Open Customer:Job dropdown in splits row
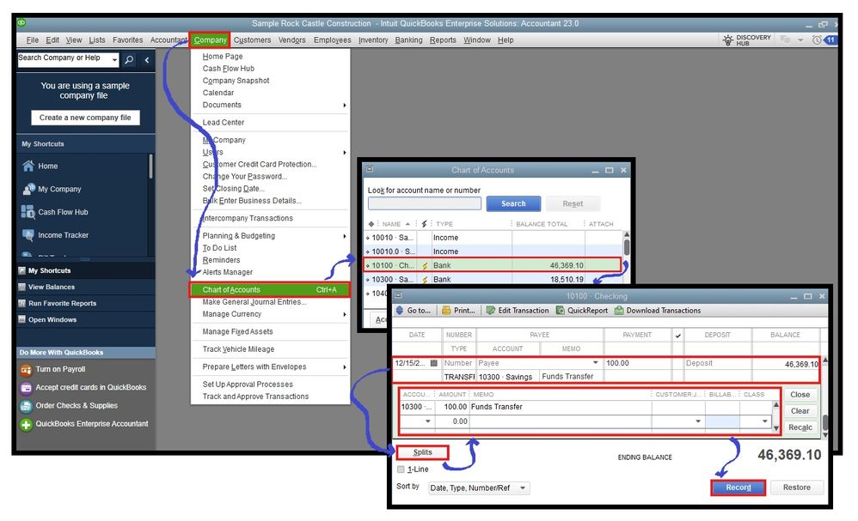Screen dimensions: 858x521 (698, 421)
